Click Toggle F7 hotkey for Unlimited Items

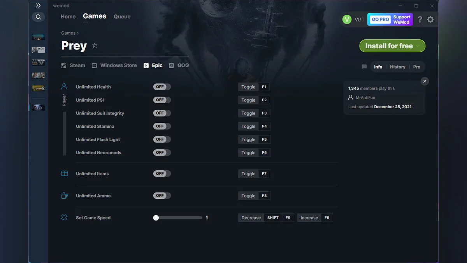(254, 174)
